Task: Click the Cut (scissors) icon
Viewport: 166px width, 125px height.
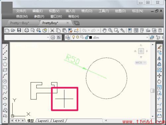Action: 52,30
